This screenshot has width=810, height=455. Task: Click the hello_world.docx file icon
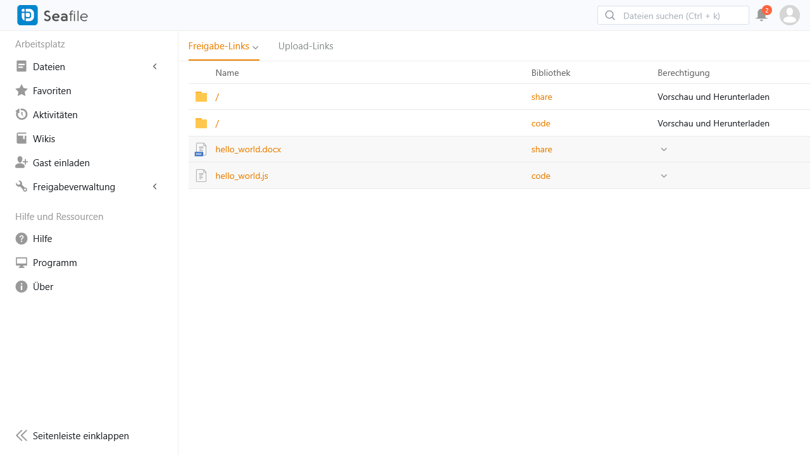(201, 150)
